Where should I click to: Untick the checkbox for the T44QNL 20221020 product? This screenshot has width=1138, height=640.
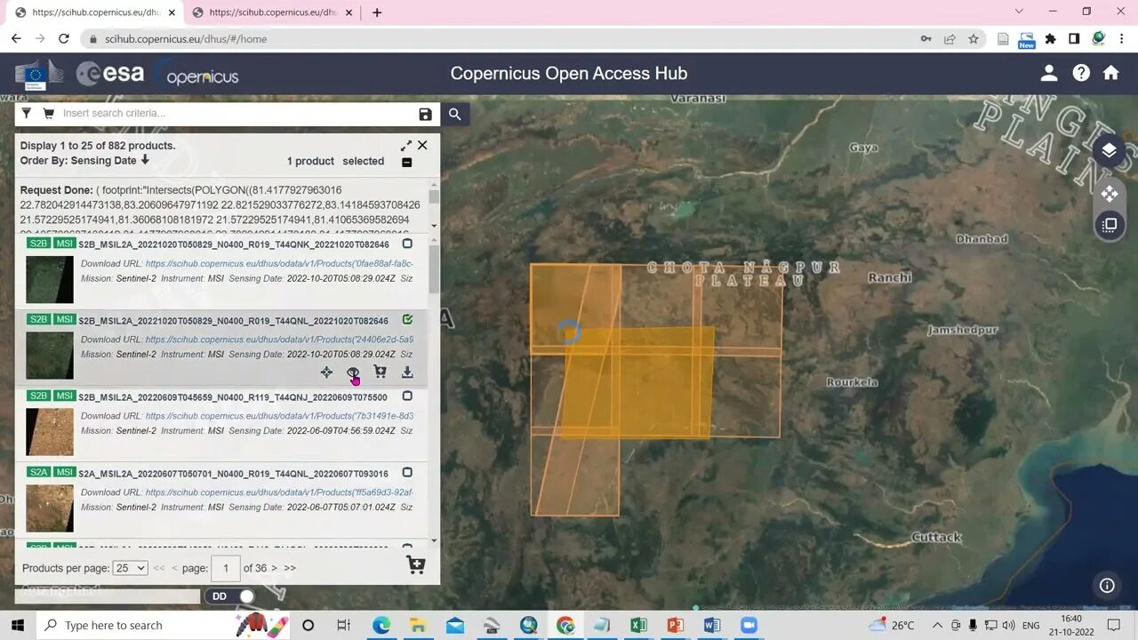407,320
